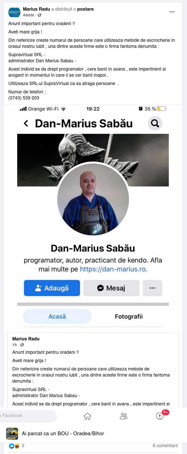Open the Friends icon in bottom bar

pyautogui.click(x=124, y=416)
